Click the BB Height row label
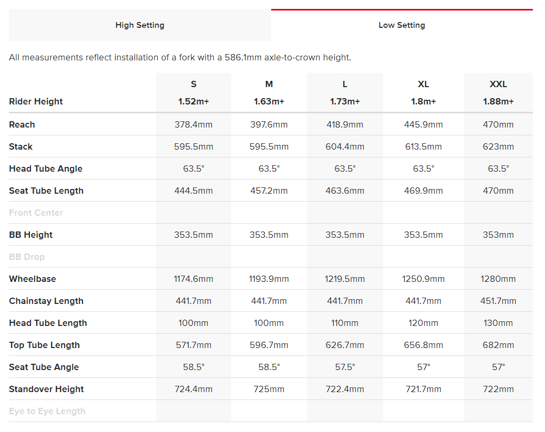Screen dimensions: 545x432 point(31,235)
